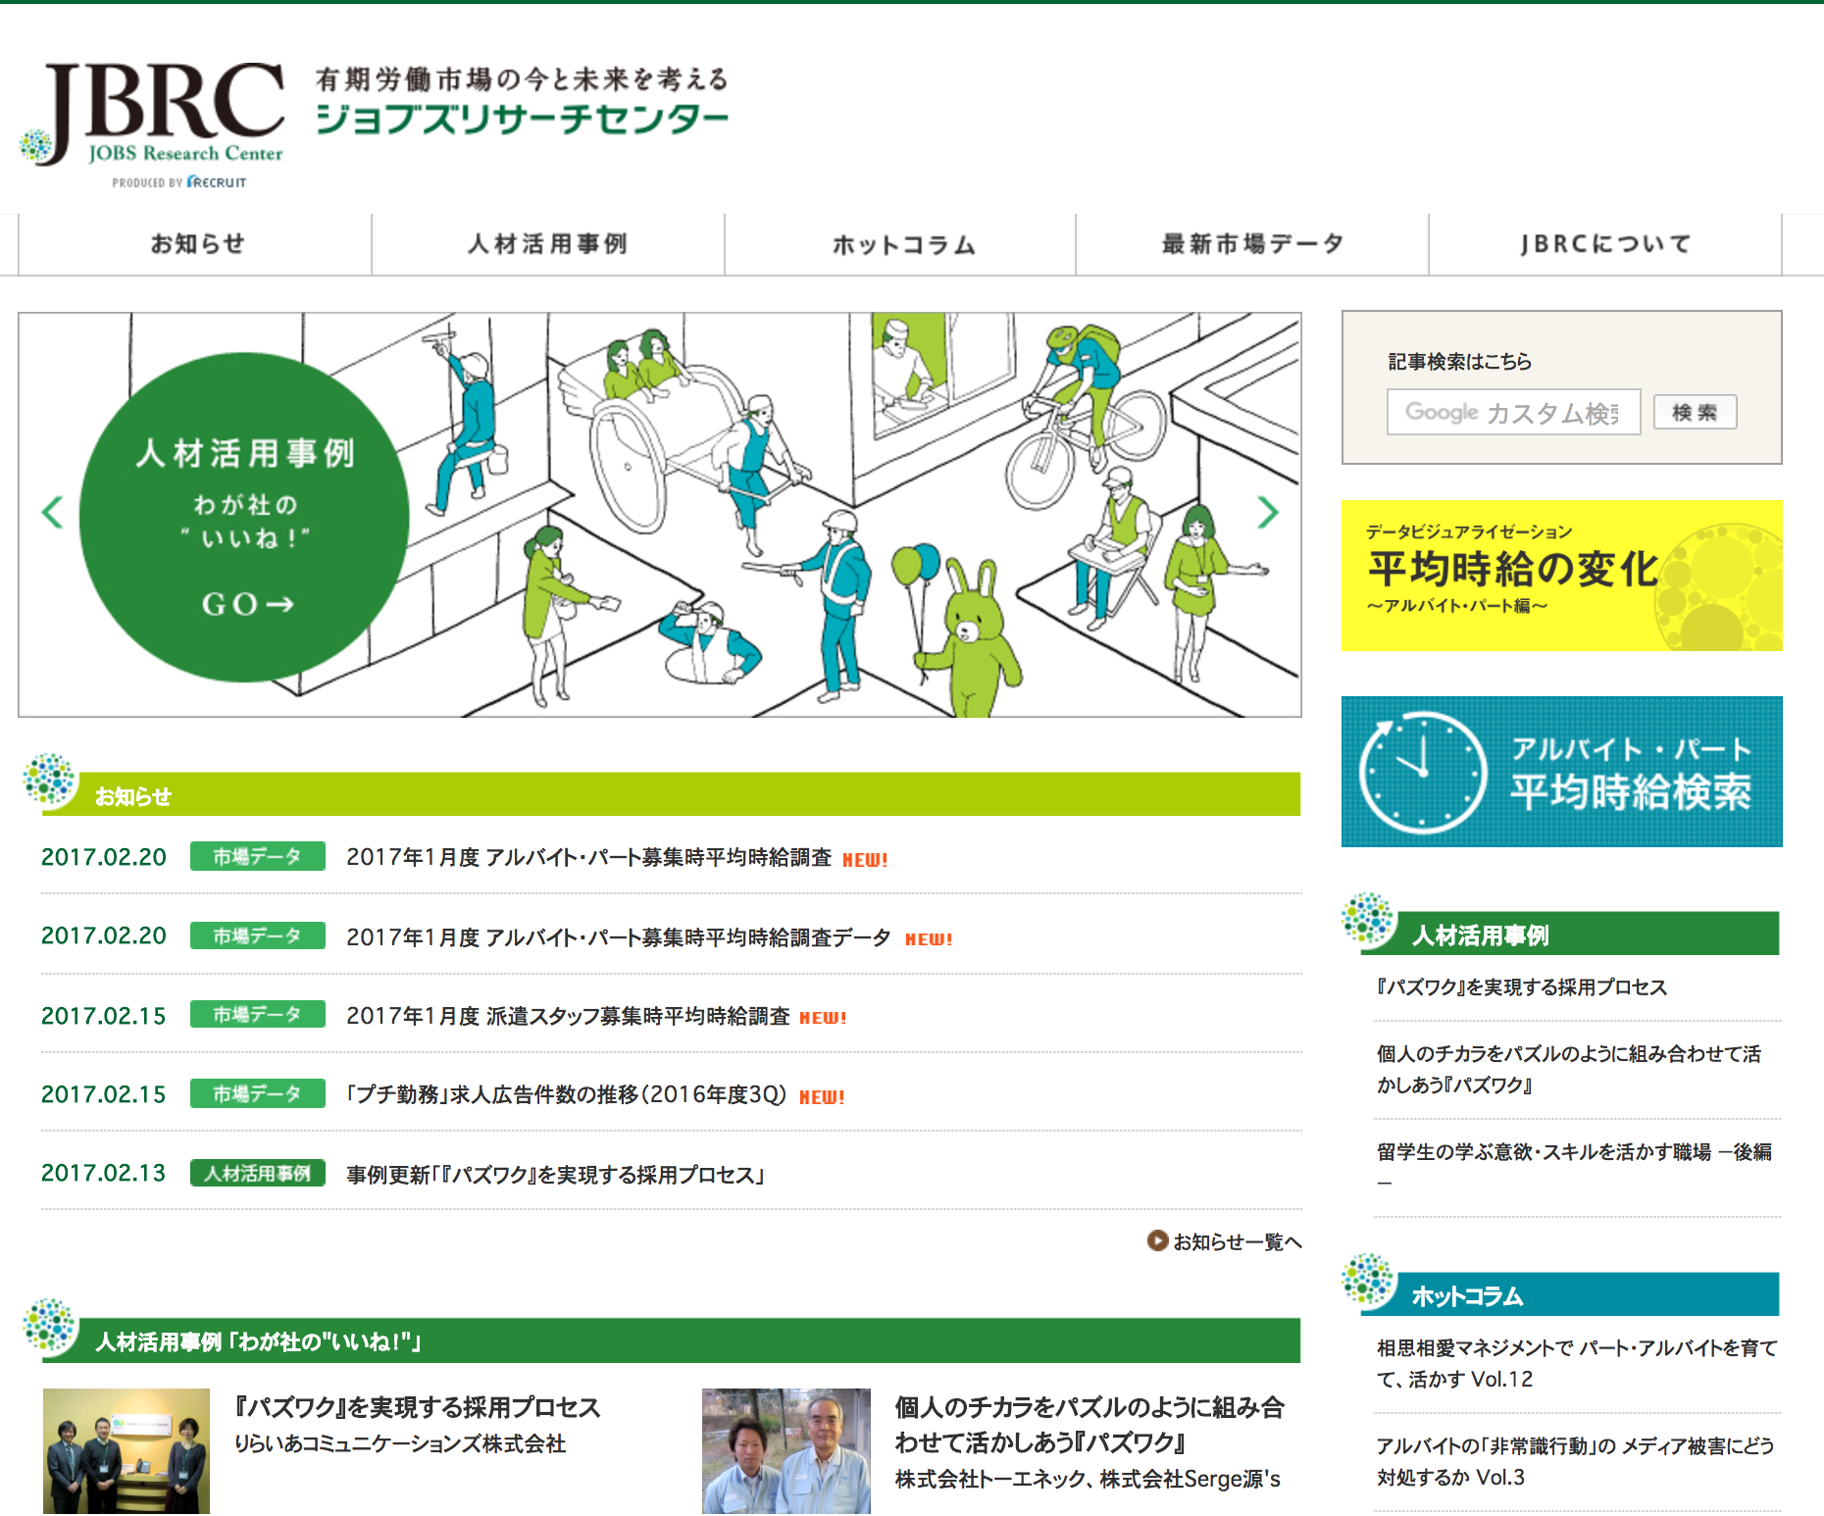Image resolution: width=1824 pixels, height=1516 pixels.
Task: Click the 市場データ tag on the 2017.02.20 item
Action: pyautogui.click(x=257, y=856)
